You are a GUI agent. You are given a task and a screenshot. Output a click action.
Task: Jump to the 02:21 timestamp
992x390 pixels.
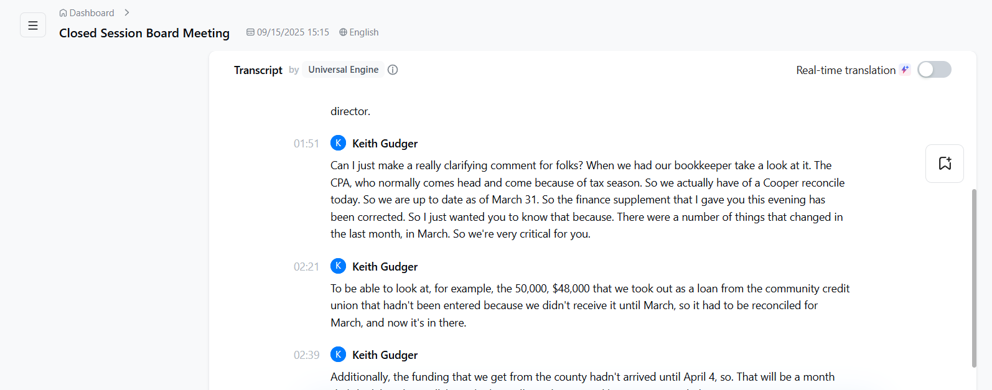[x=306, y=267]
